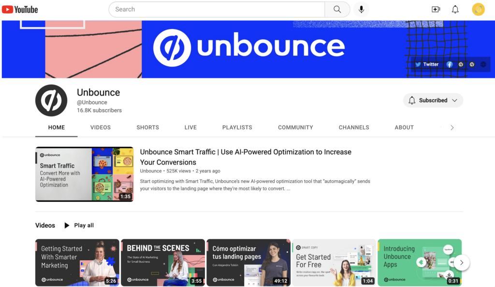
Task: Click the bell icon on Subscribed button
Action: [x=412, y=100]
